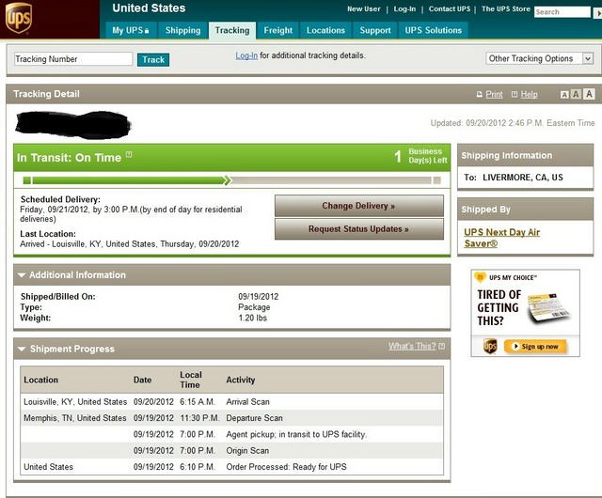Click the Contact UPS link
Viewport: 602px width, 498px height.
(x=450, y=8)
